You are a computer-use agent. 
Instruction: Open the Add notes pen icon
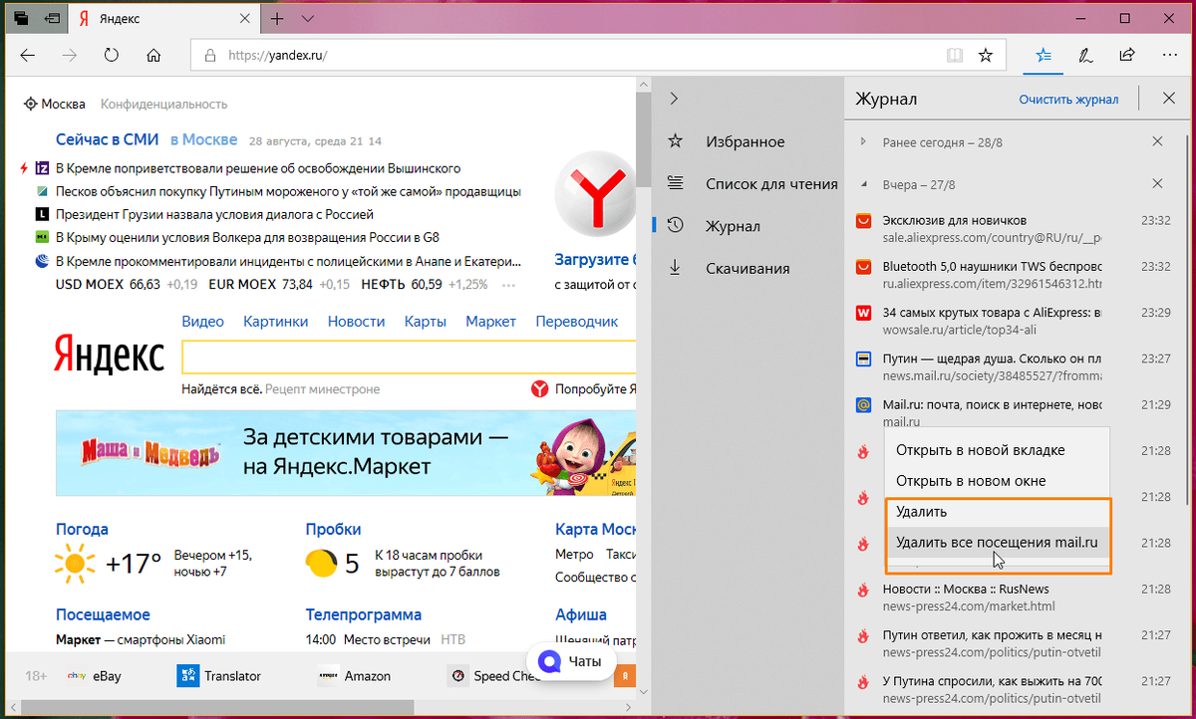[x=1085, y=55]
